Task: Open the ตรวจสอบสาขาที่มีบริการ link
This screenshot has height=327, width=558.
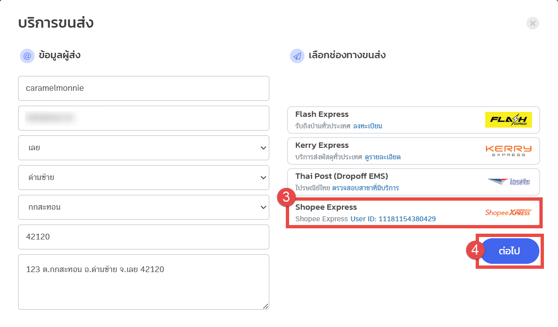Action: [365, 188]
